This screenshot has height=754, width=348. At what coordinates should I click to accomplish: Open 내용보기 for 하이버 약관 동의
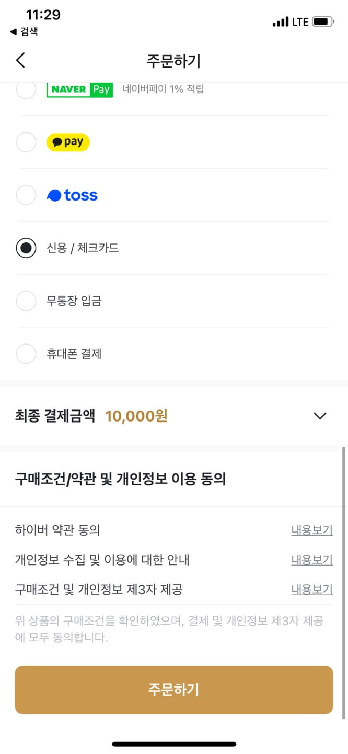coord(312,530)
